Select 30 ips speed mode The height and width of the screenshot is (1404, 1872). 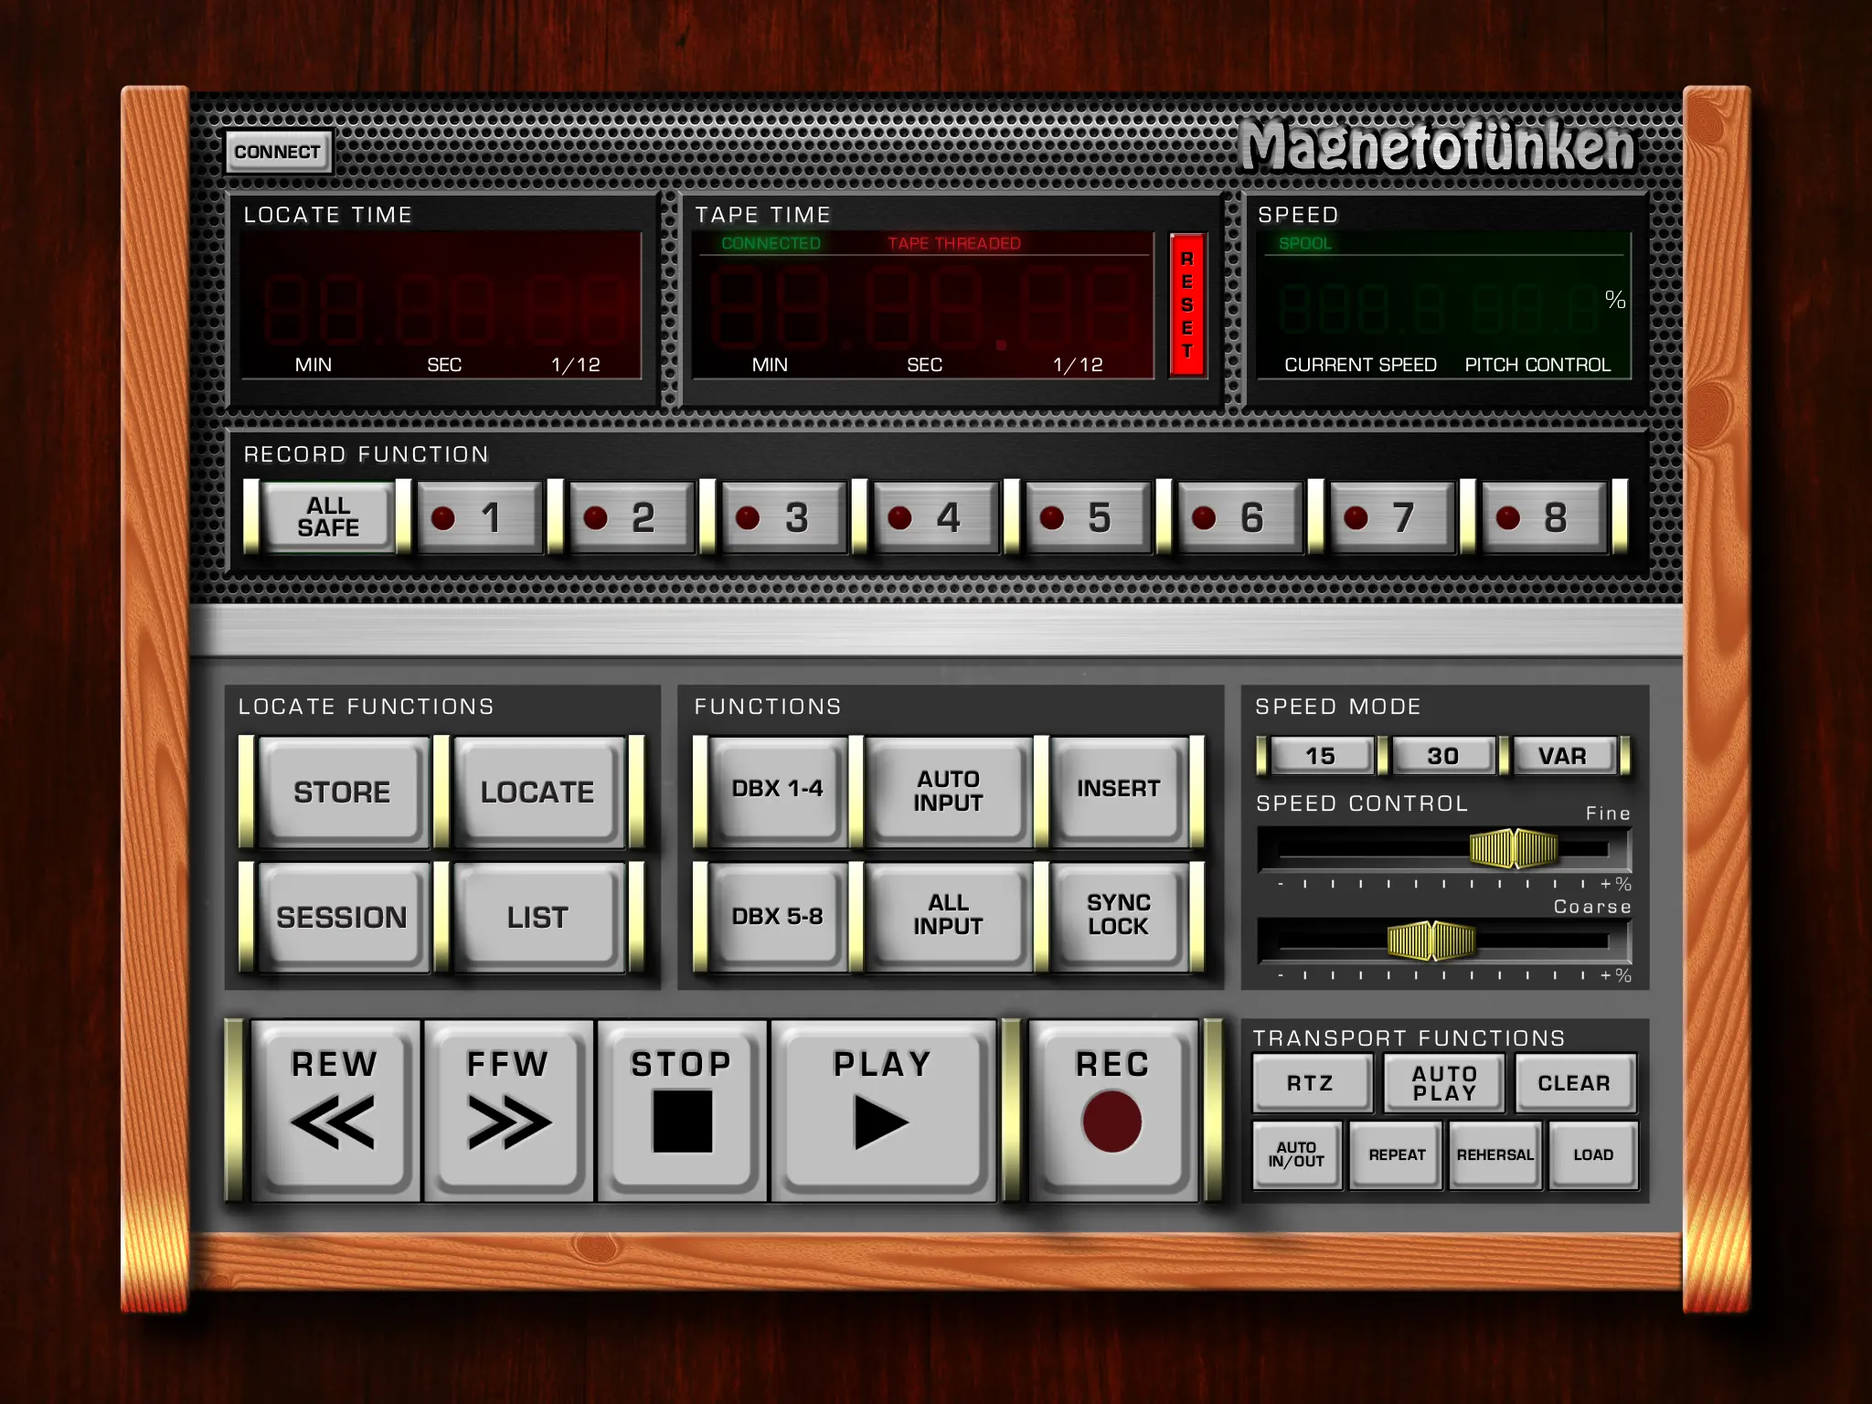pyautogui.click(x=1443, y=756)
